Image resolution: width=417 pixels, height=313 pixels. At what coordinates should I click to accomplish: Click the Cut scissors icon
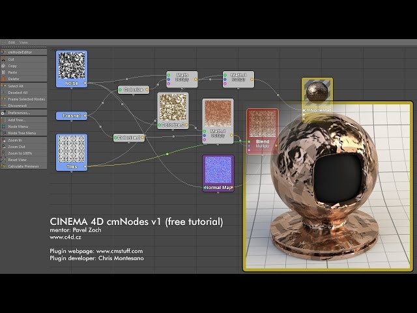[3, 59]
